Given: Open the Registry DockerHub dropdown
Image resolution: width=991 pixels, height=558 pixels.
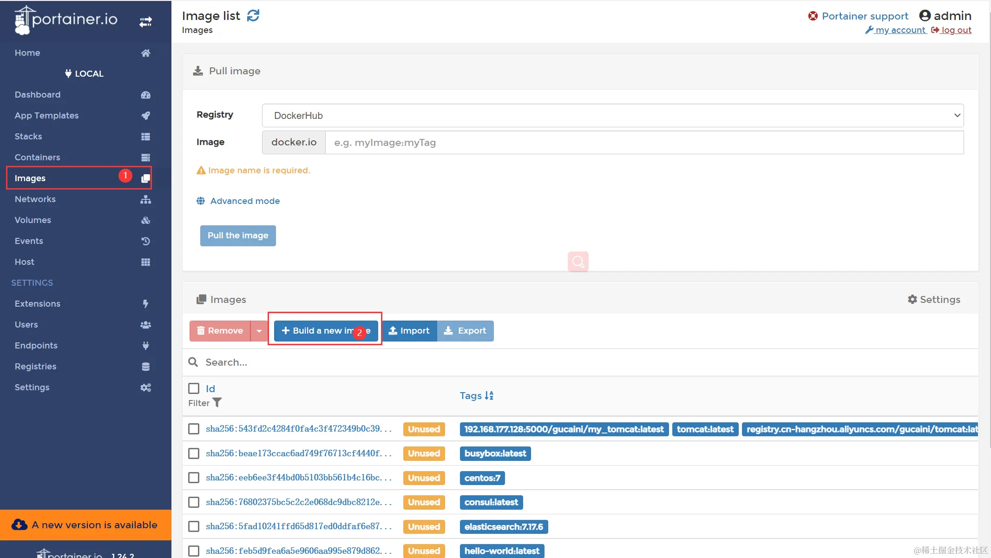Looking at the screenshot, I should [612, 115].
